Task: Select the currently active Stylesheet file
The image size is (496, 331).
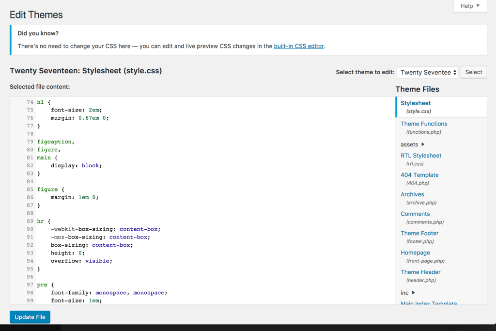Action: (x=416, y=103)
